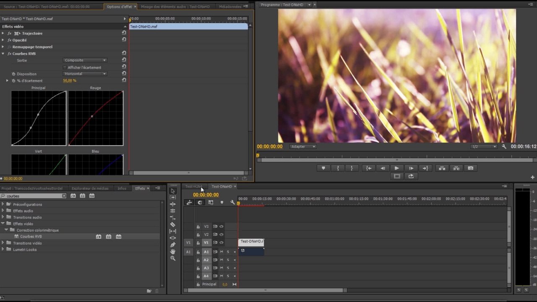This screenshot has height=302, width=537.
Task: Open the Disposition Horizontal dropdown
Action: 85,74
